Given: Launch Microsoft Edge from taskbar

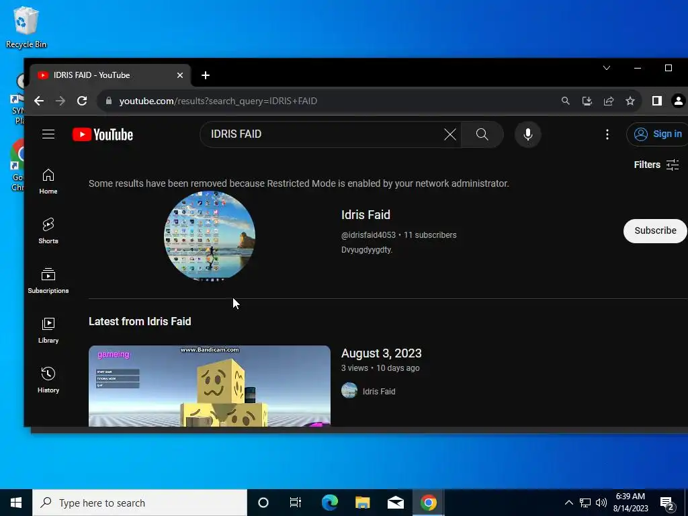Looking at the screenshot, I should pos(329,503).
